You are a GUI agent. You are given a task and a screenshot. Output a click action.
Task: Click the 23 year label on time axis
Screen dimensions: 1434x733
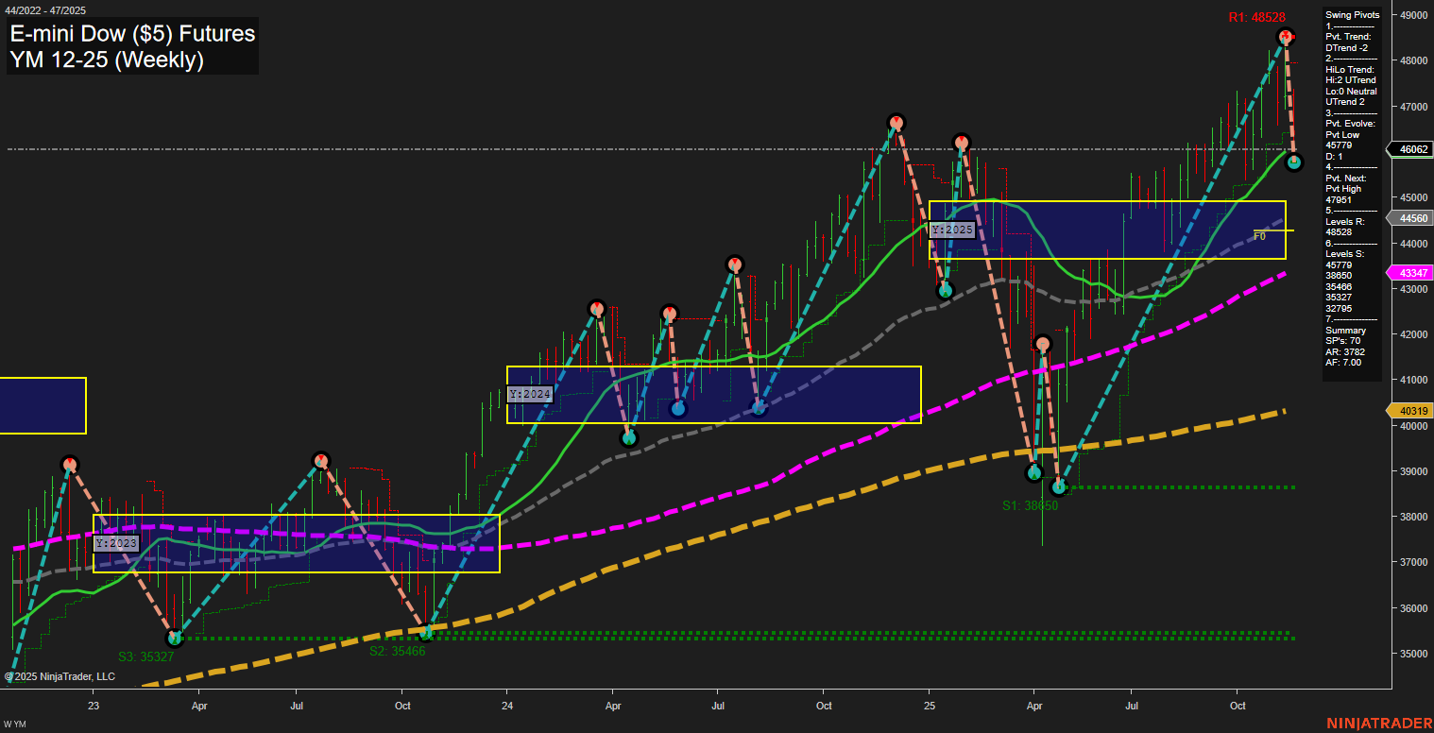coord(94,706)
